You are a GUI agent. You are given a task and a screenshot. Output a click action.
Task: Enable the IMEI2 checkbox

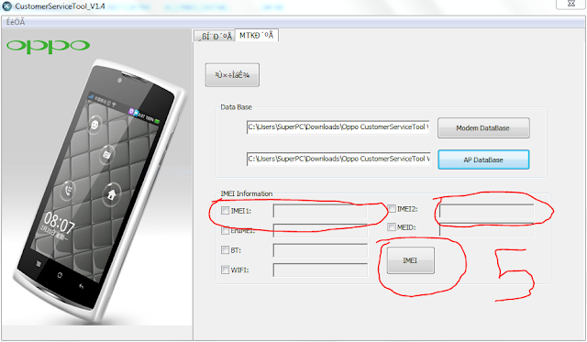pos(392,208)
